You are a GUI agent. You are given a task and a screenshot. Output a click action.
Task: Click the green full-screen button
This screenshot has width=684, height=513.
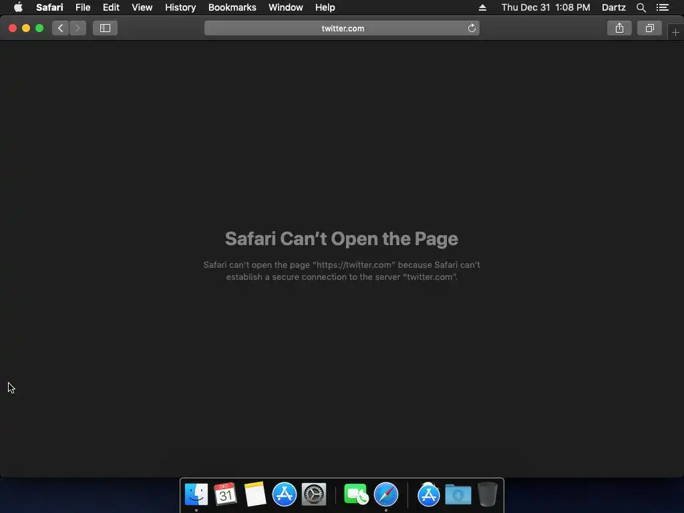[39, 28]
